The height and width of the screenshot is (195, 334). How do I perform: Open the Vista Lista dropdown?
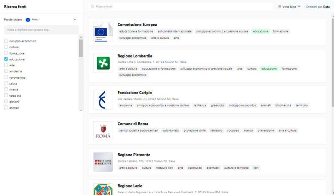pos(289,7)
